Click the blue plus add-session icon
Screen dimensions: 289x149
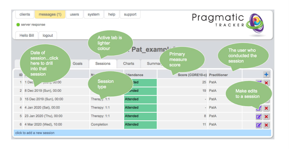(x=266, y=74)
